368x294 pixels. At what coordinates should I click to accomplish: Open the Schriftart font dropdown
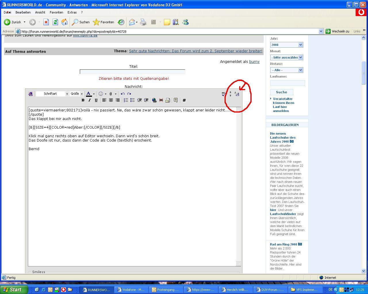(x=52, y=94)
